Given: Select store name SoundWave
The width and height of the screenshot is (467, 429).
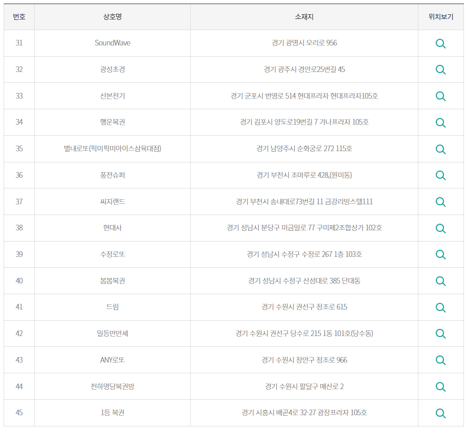Looking at the screenshot, I should (x=113, y=43).
